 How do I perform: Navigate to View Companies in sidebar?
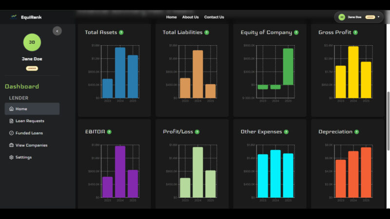31,145
